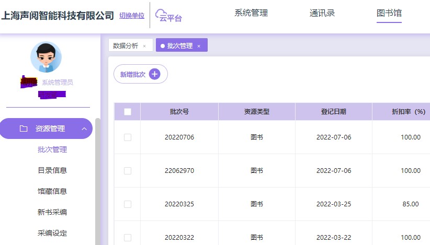Close the 批次管理 tab
The height and width of the screenshot is (245, 430).
click(x=199, y=46)
